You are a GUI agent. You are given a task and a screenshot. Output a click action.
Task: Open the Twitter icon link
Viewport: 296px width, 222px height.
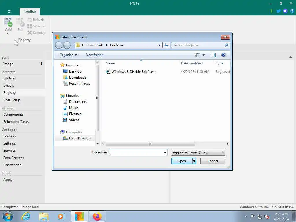(x=278, y=11)
